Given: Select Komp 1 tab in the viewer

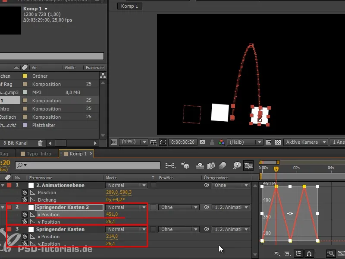Looking at the screenshot, I should click(x=130, y=6).
